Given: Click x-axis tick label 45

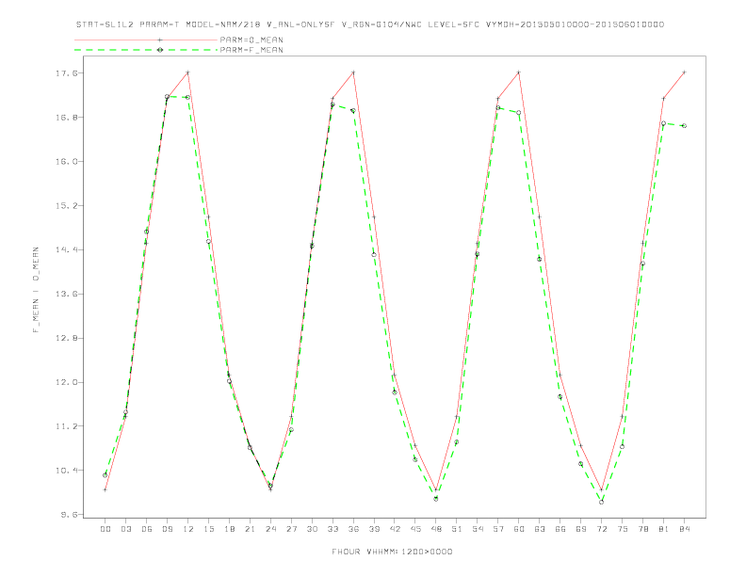Looking at the screenshot, I should tap(415, 529).
